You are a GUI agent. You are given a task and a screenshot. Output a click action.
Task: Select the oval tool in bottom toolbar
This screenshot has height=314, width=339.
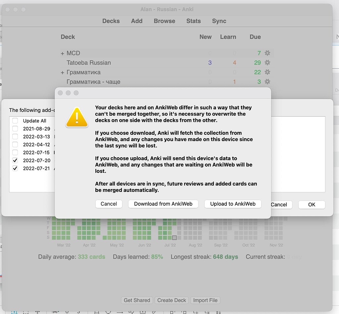coord(109,312)
